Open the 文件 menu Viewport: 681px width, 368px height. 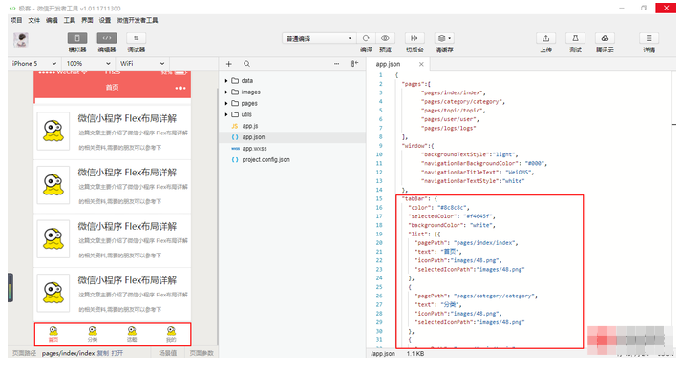tap(33, 20)
